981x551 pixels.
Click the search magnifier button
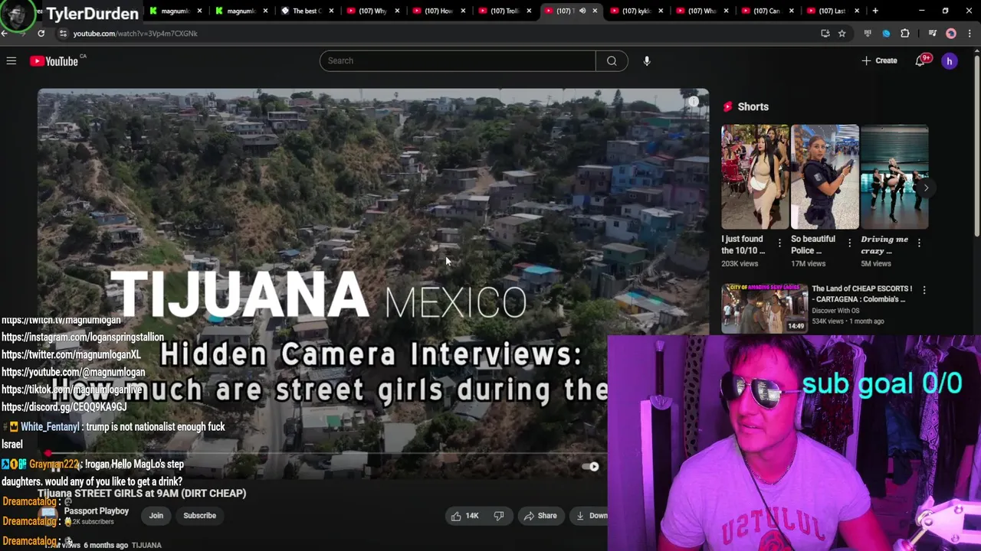pos(612,60)
